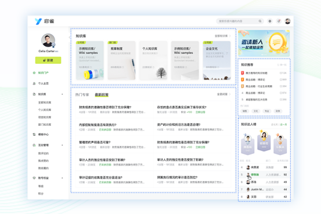Screen dimensions: 321x214
Task: Open the top-right user avatar
Action: click(x=287, y=21)
